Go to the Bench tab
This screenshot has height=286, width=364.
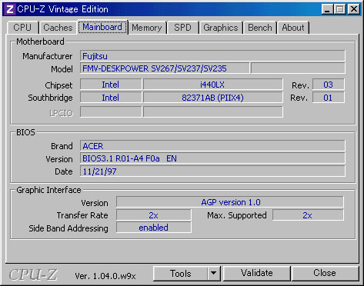click(x=260, y=28)
